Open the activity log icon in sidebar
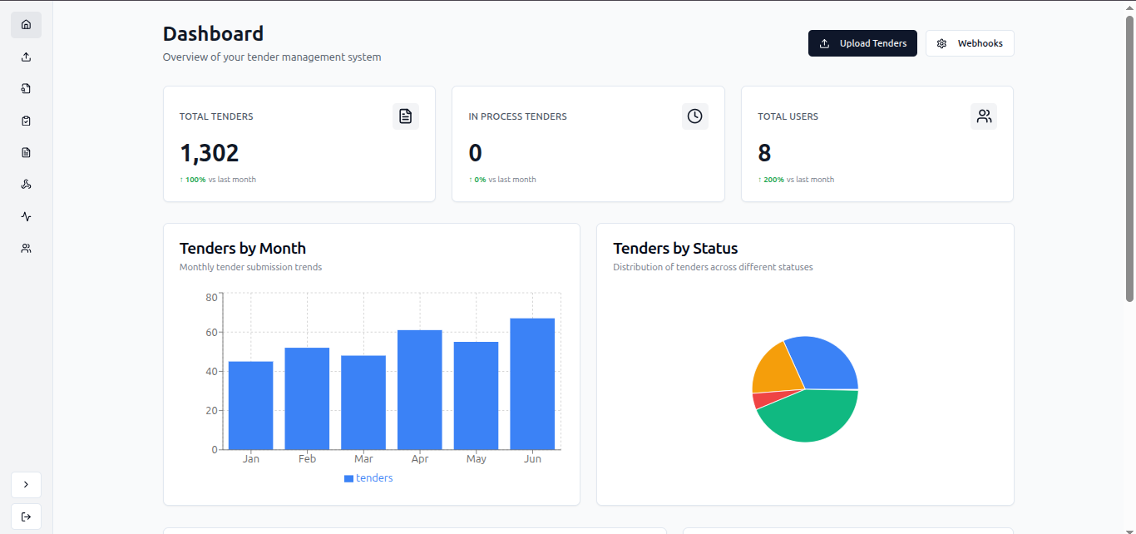Viewport: 1136px width, 534px height. pos(26,216)
